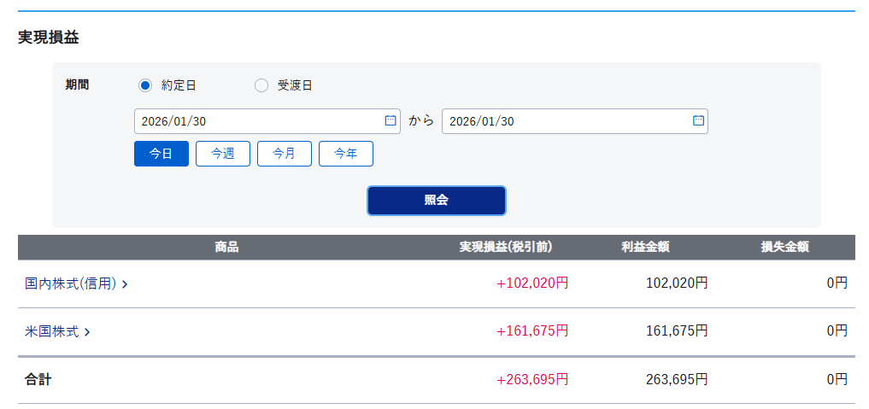
Task: Open 国内株式(信用) details link
Action: pos(70,283)
